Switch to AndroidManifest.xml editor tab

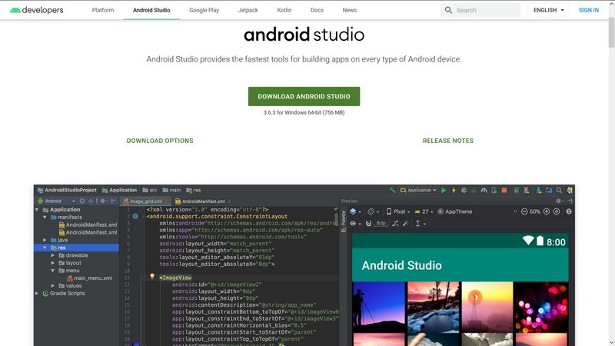[x=203, y=201]
